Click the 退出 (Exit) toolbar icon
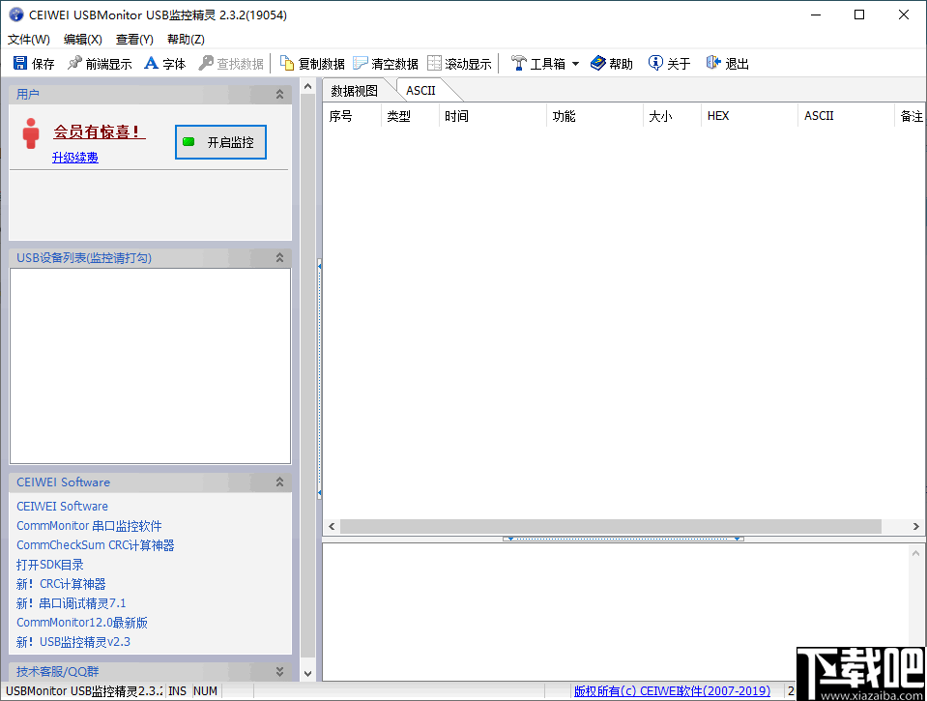Screen dimensions: 927x701 coord(726,63)
